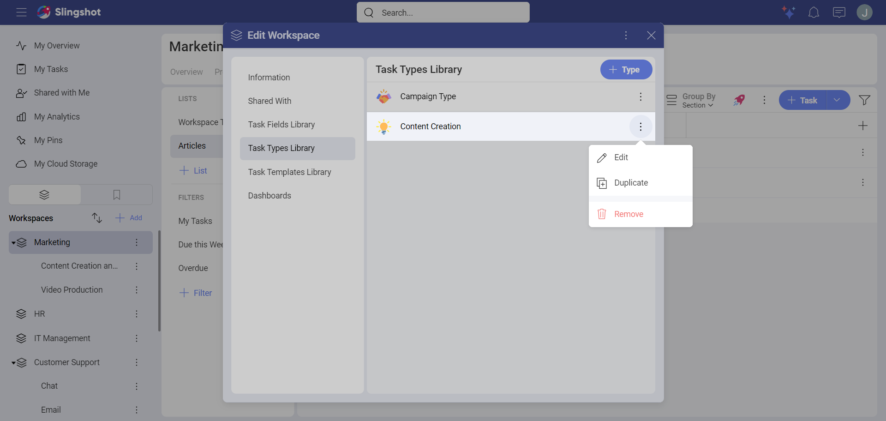Screen dimensions: 886x421
Task: Add a new workspace
Action: (129, 218)
